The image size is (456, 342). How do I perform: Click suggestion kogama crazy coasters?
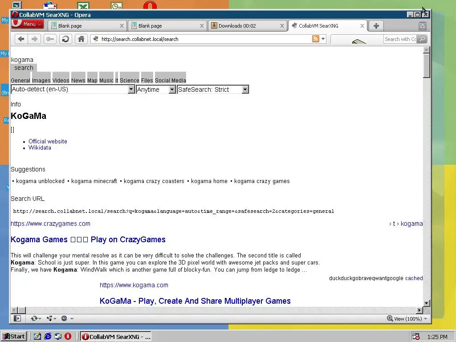point(154,181)
